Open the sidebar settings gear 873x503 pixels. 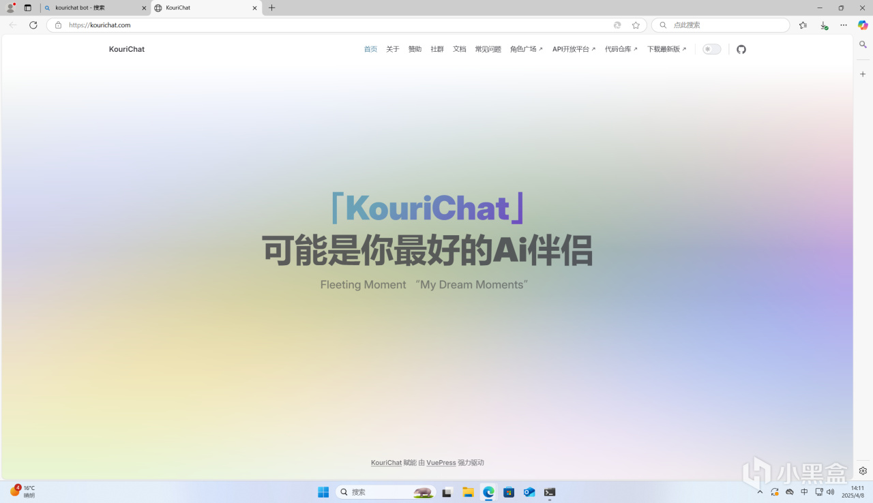[x=863, y=471]
